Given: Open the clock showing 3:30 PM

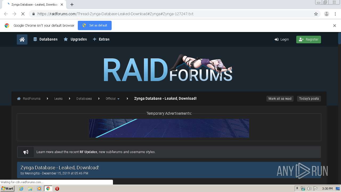Looking at the screenshot, I should coord(327,189).
